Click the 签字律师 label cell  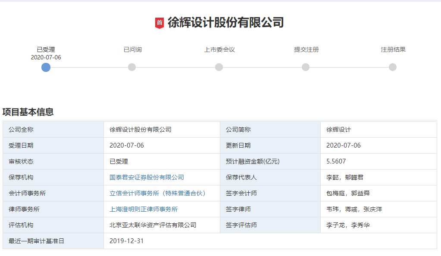tap(270, 209)
